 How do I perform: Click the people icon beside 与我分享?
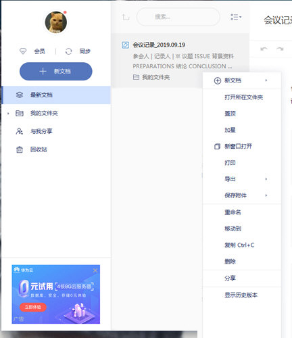[x=20, y=131]
